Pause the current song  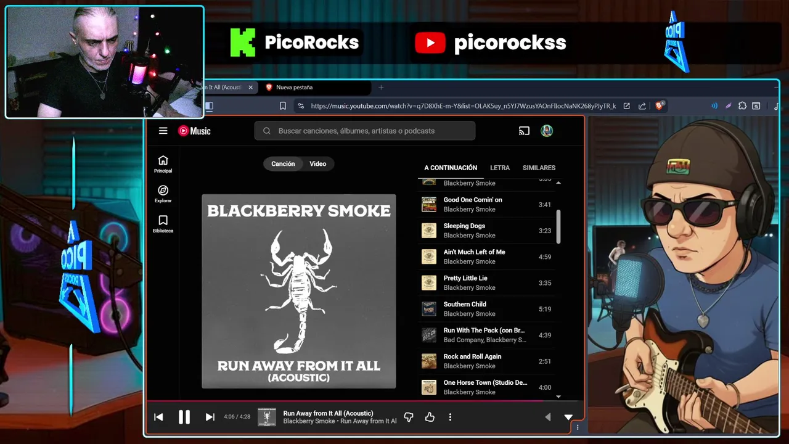tap(184, 417)
